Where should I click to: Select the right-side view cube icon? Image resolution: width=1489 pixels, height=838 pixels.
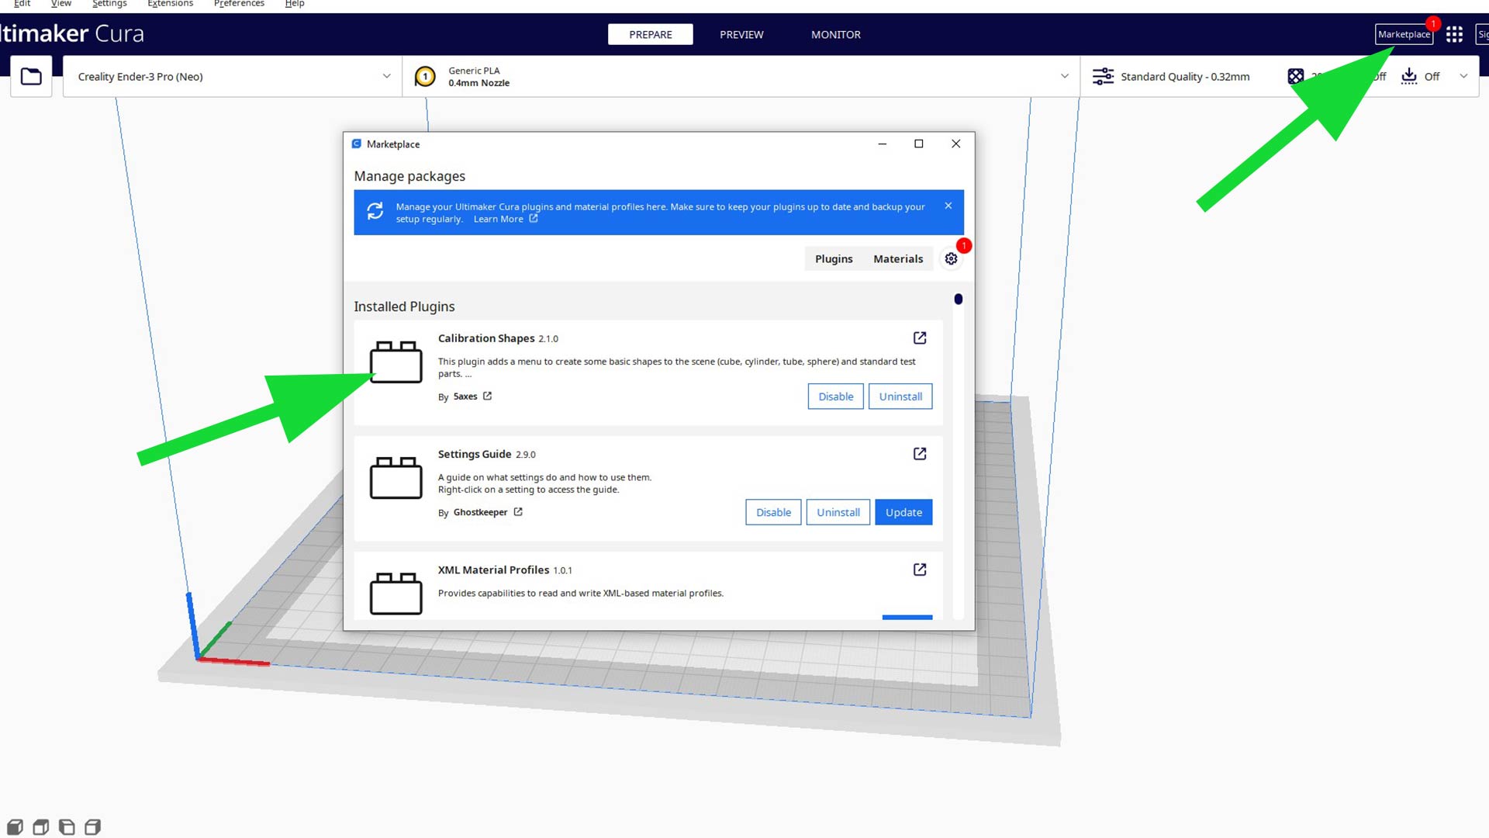tap(92, 827)
